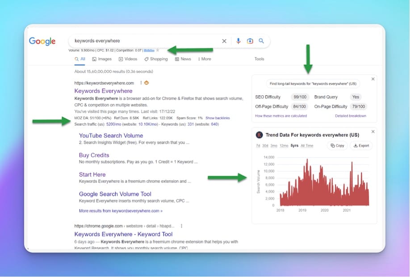Viewport: 410px width, 277px height.
Task: Click the About 15,60,00,000 results text
Action: tap(113, 71)
